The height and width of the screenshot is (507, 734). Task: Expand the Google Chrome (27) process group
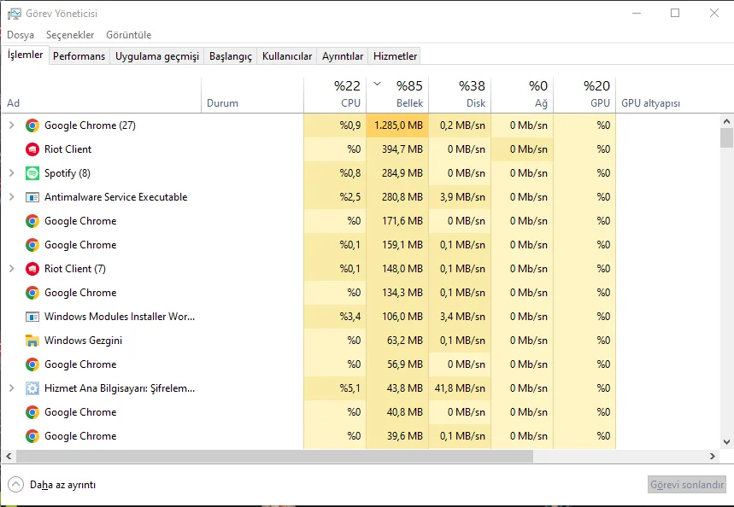11,125
